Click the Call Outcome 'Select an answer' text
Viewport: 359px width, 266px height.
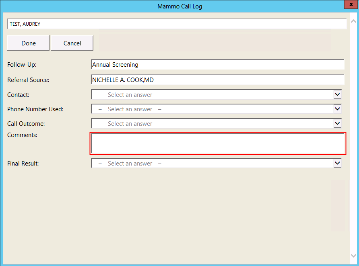pos(130,124)
